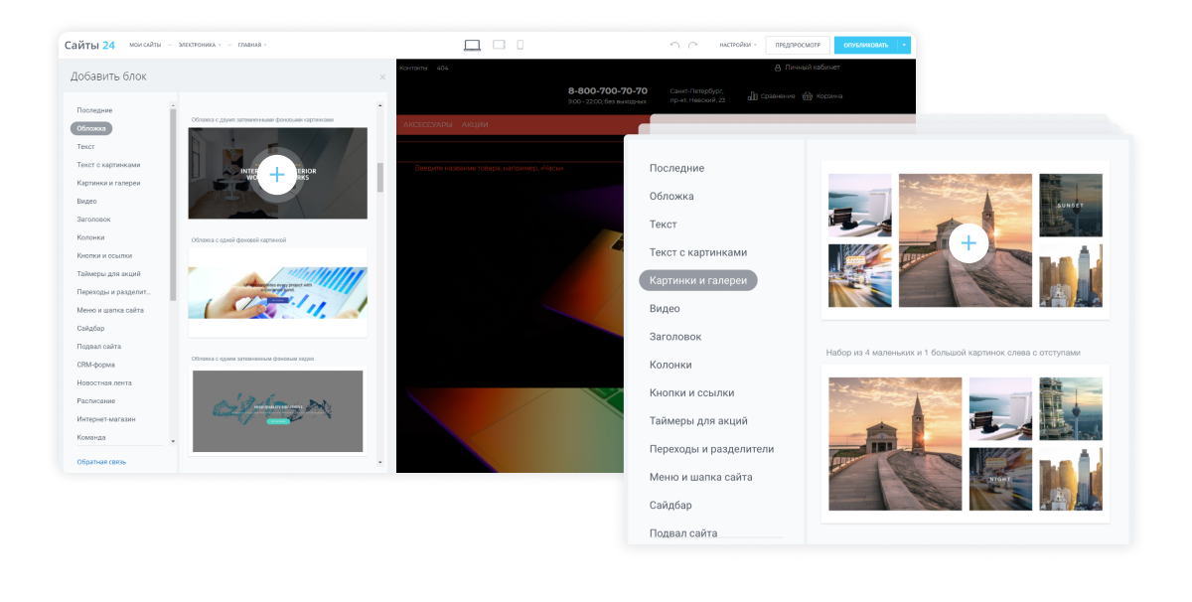Click the Сравнение compare icon
This screenshot has height=602, width=1192.
tap(753, 95)
